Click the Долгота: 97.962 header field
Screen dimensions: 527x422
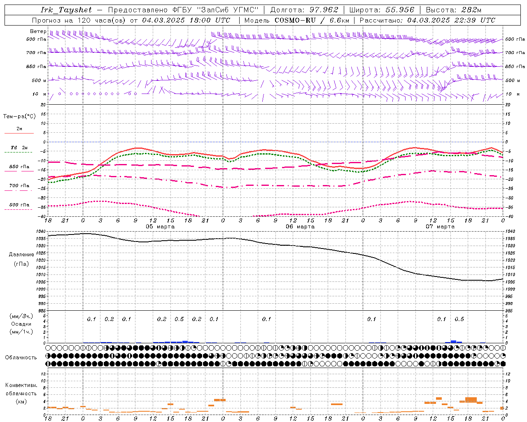pyautogui.click(x=304, y=10)
